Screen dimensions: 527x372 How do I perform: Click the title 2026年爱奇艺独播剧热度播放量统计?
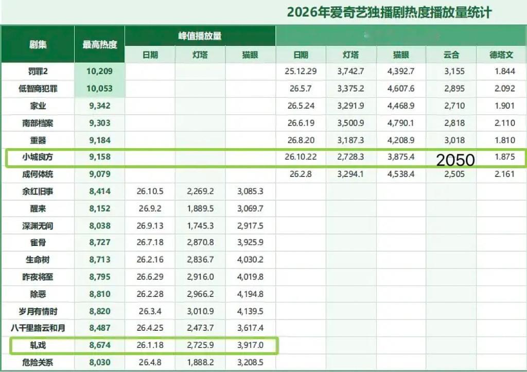coord(389,12)
